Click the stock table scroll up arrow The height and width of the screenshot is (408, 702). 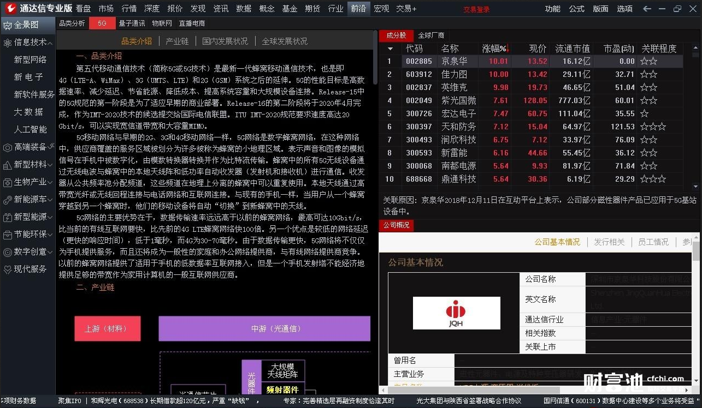695,47
